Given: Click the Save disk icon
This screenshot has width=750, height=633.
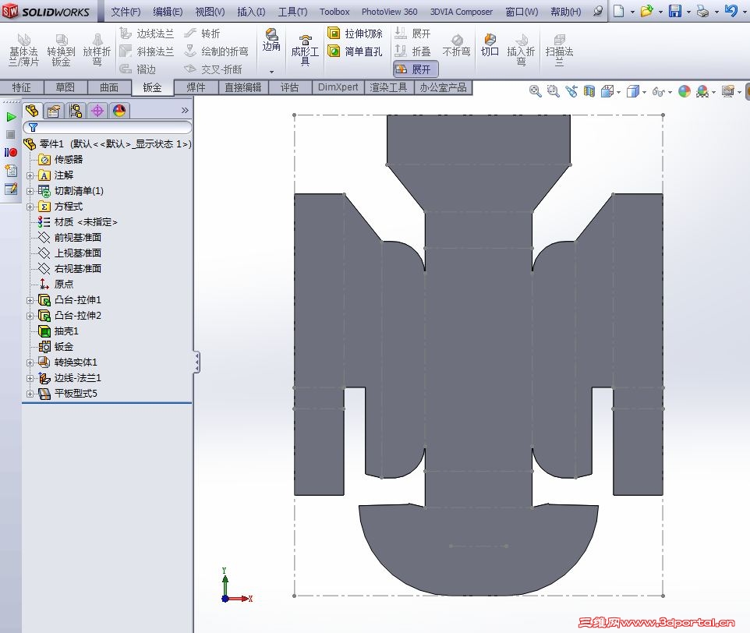Looking at the screenshot, I should coord(675,11).
